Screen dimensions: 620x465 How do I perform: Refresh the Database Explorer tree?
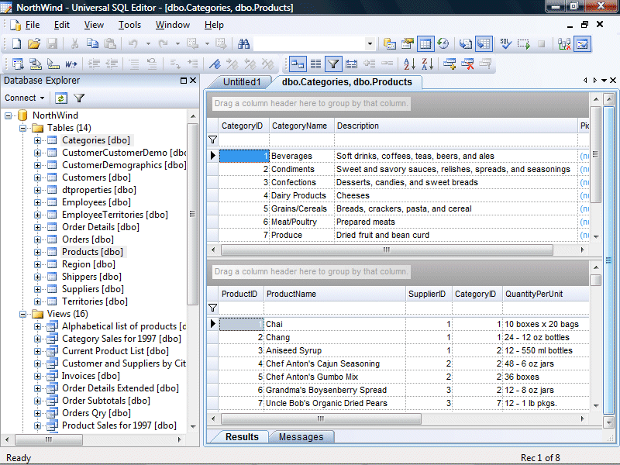click(x=61, y=98)
